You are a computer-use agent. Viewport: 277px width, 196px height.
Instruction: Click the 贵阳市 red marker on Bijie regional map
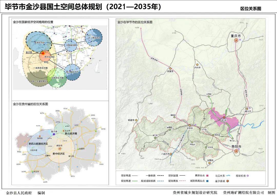coord(236,151)
